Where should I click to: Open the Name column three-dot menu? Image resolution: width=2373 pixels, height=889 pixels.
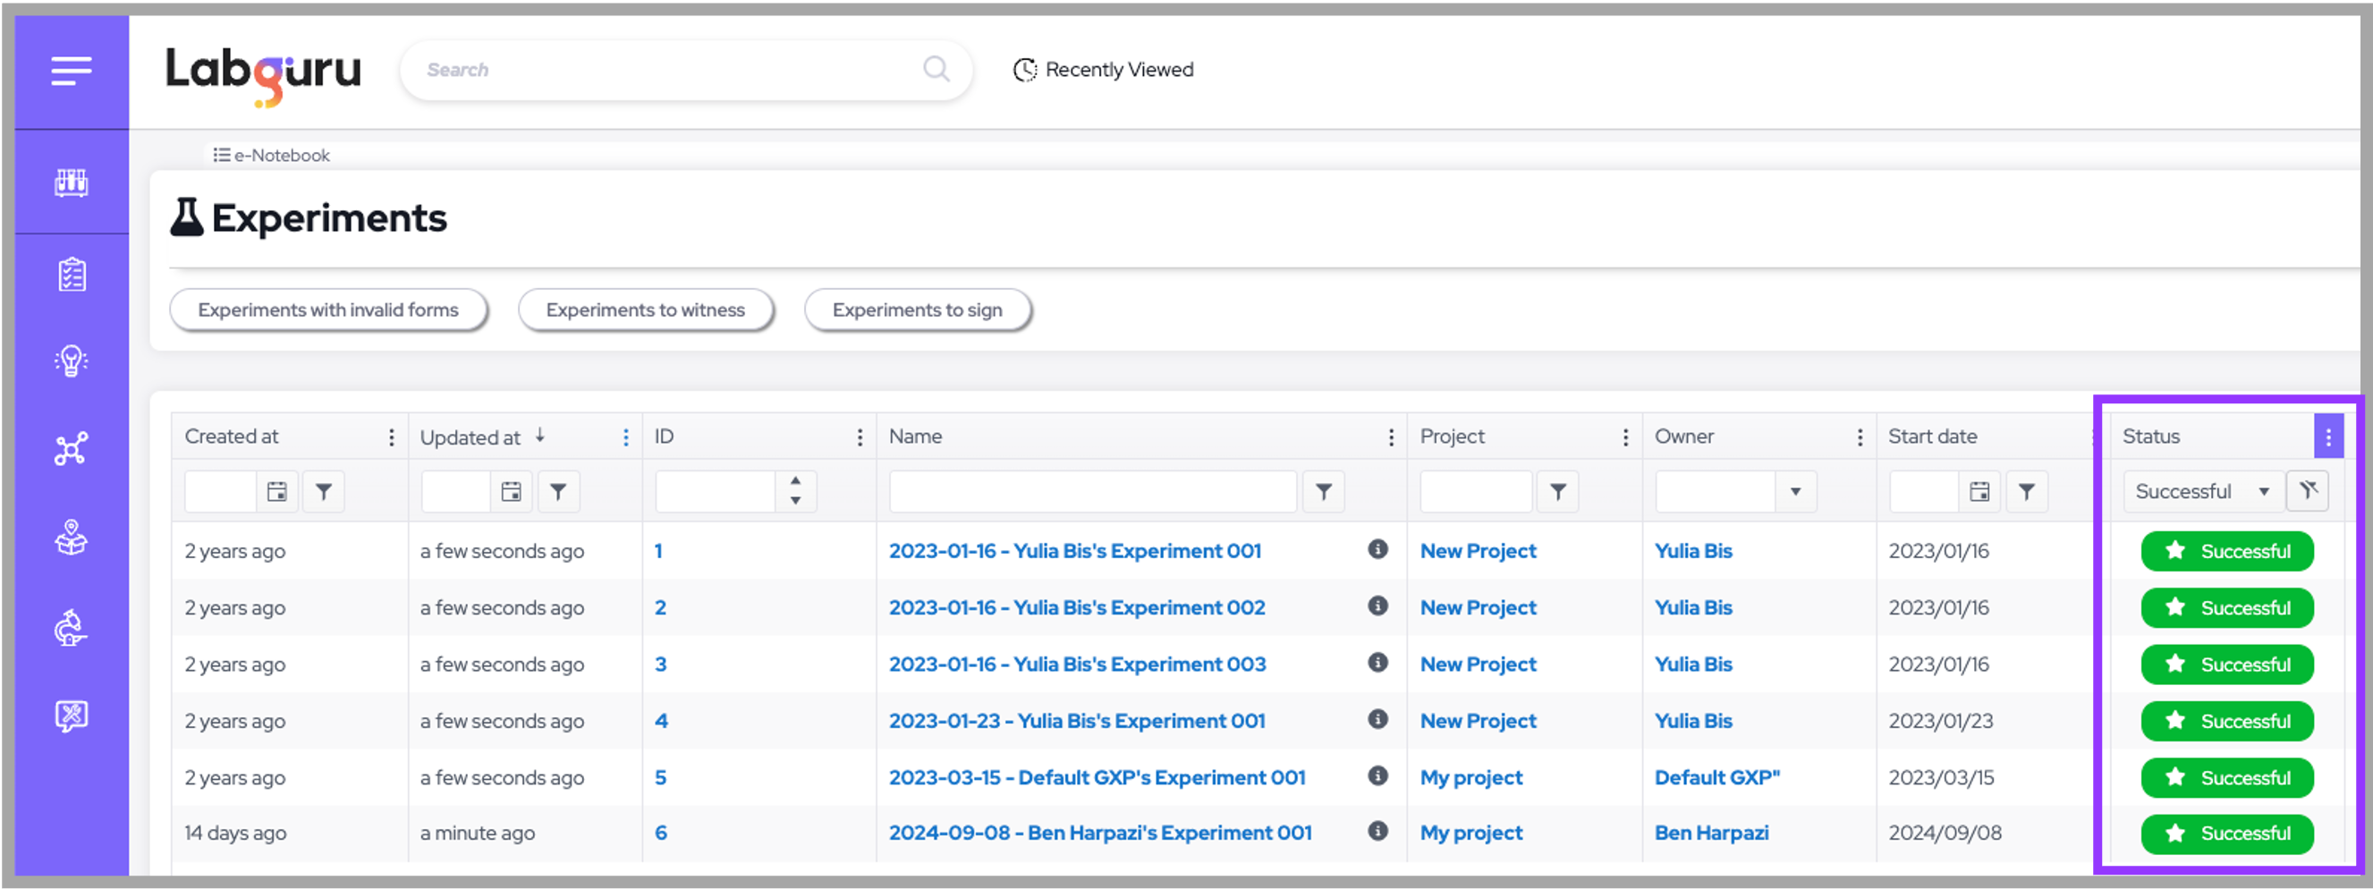tap(1390, 437)
